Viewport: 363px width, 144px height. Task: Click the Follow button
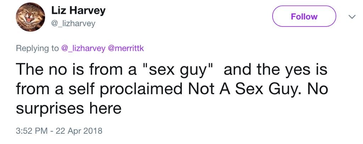pyautogui.click(x=304, y=16)
